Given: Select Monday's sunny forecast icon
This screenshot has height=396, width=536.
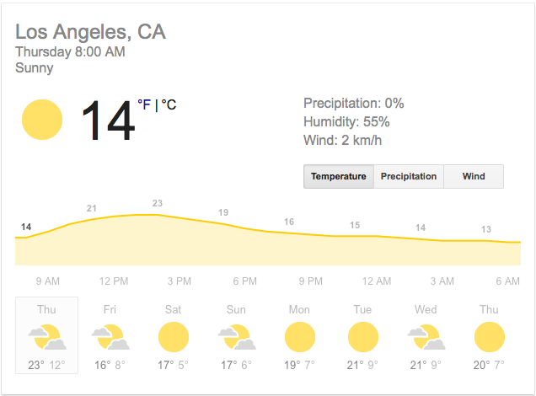Looking at the screenshot, I should tap(300, 337).
